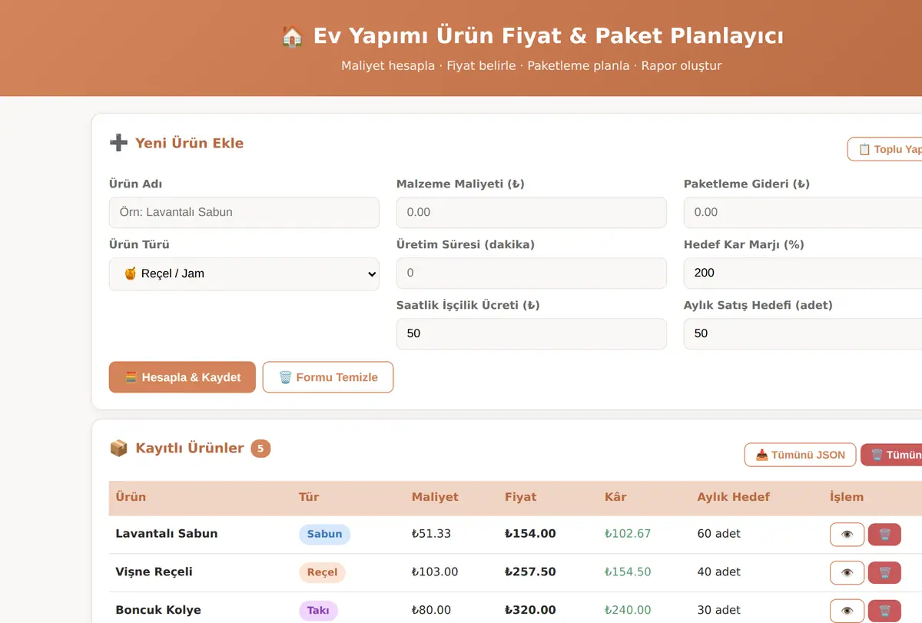Click price ₺257.50
The image size is (922, 623).
tap(530, 572)
